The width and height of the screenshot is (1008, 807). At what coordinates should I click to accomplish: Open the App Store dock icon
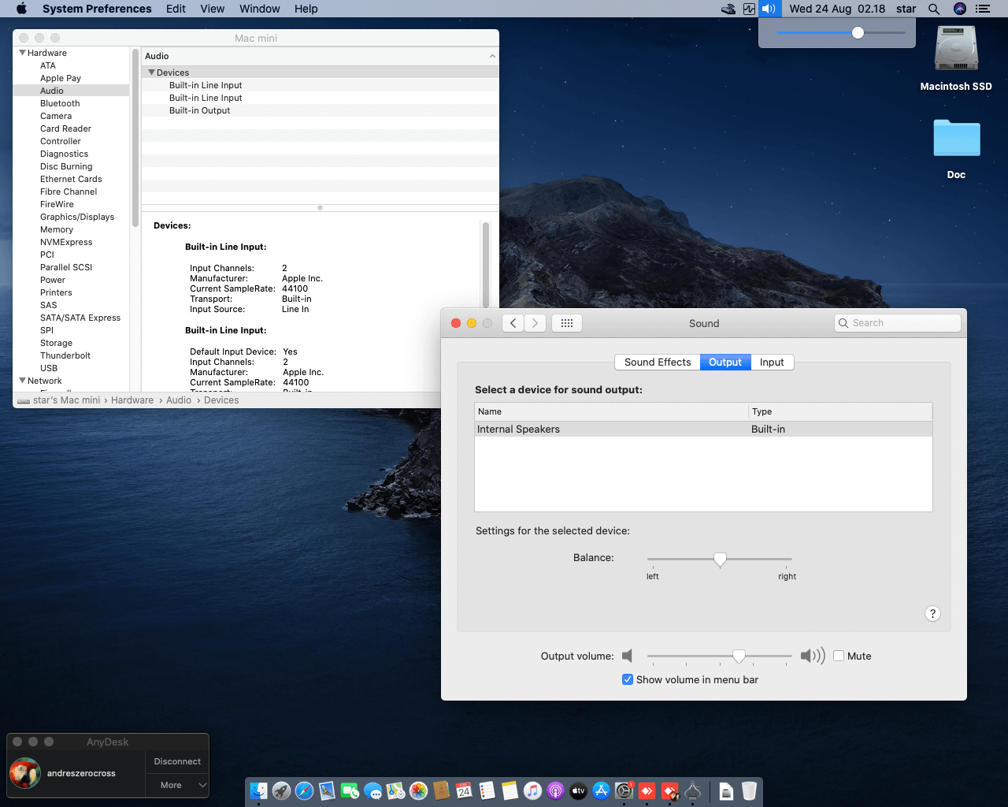(601, 790)
